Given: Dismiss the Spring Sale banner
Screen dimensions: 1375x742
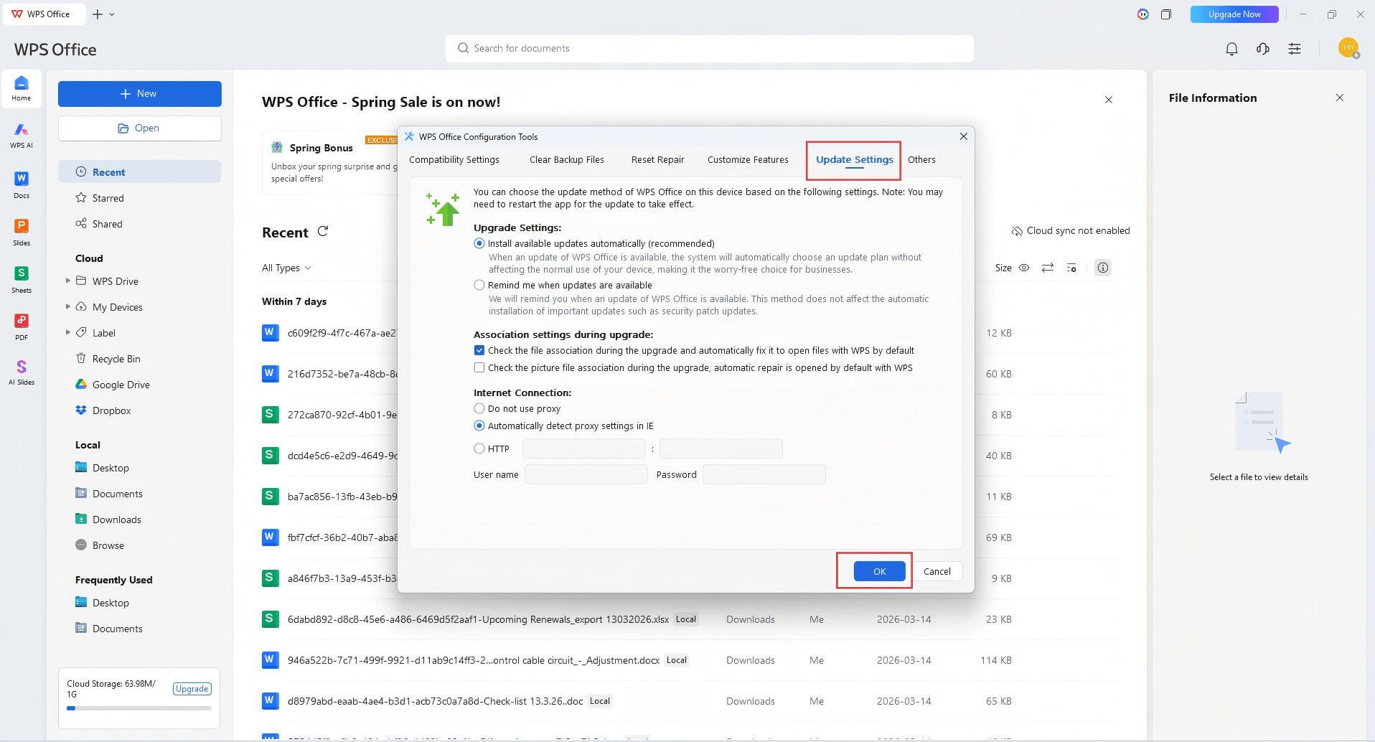Looking at the screenshot, I should click(x=1109, y=100).
